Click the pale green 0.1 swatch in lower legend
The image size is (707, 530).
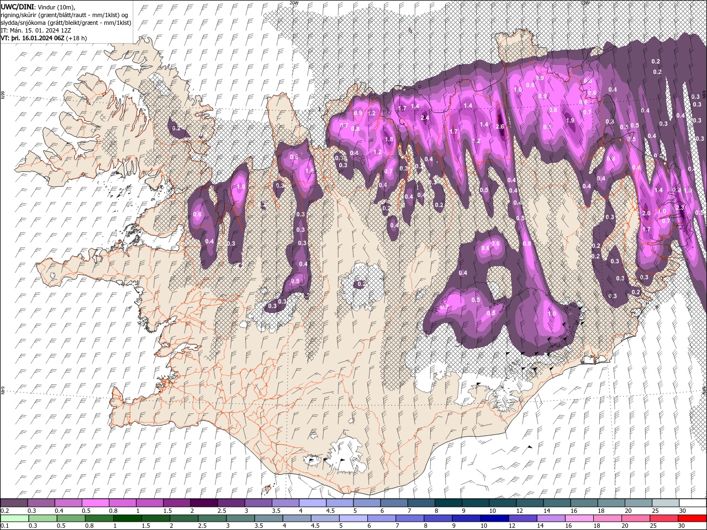point(14,518)
